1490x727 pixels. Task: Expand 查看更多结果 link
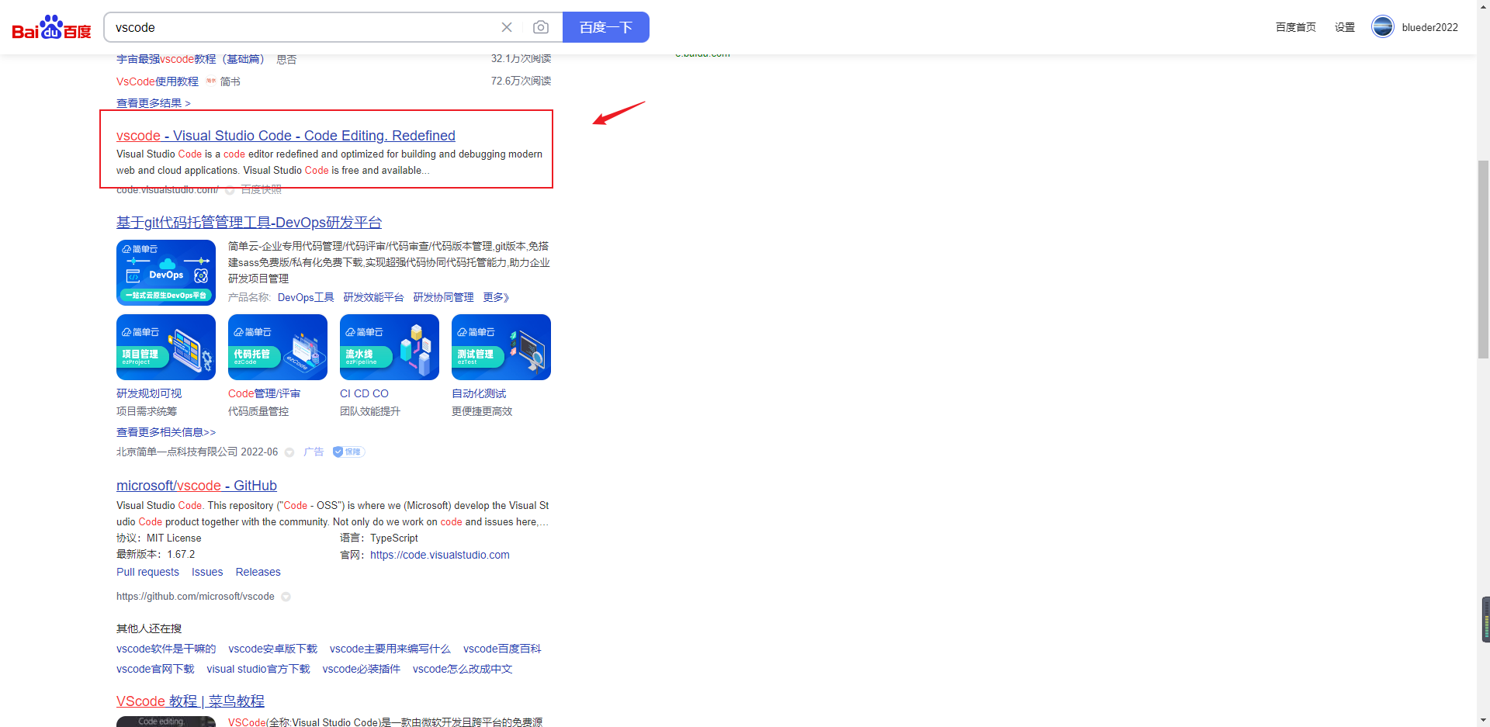pyautogui.click(x=153, y=103)
